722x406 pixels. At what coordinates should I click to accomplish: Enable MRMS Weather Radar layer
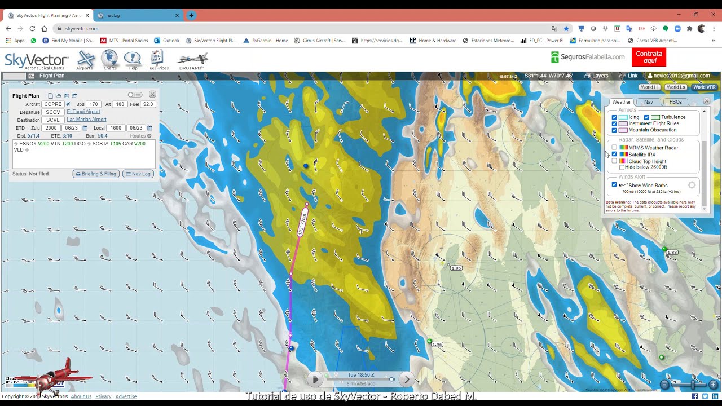[x=614, y=148]
